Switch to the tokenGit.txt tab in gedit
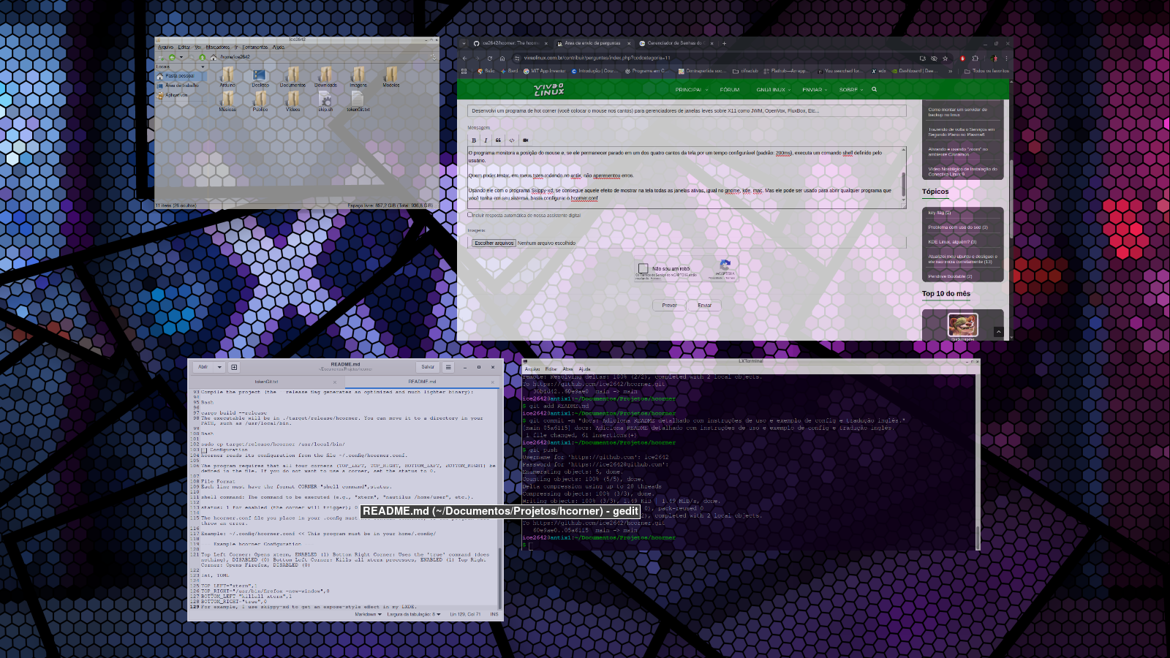1170x658 pixels. pyautogui.click(x=266, y=382)
